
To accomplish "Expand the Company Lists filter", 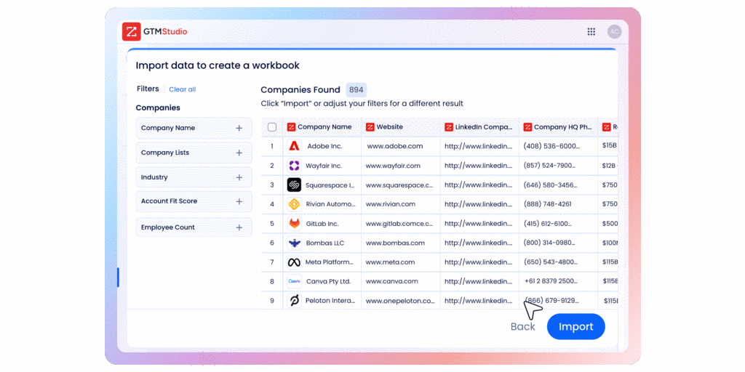I will tap(239, 153).
